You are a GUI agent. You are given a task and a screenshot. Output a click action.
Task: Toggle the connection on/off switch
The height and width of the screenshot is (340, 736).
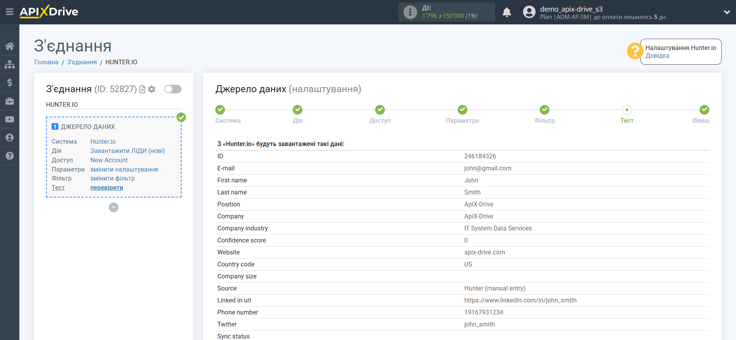173,89
